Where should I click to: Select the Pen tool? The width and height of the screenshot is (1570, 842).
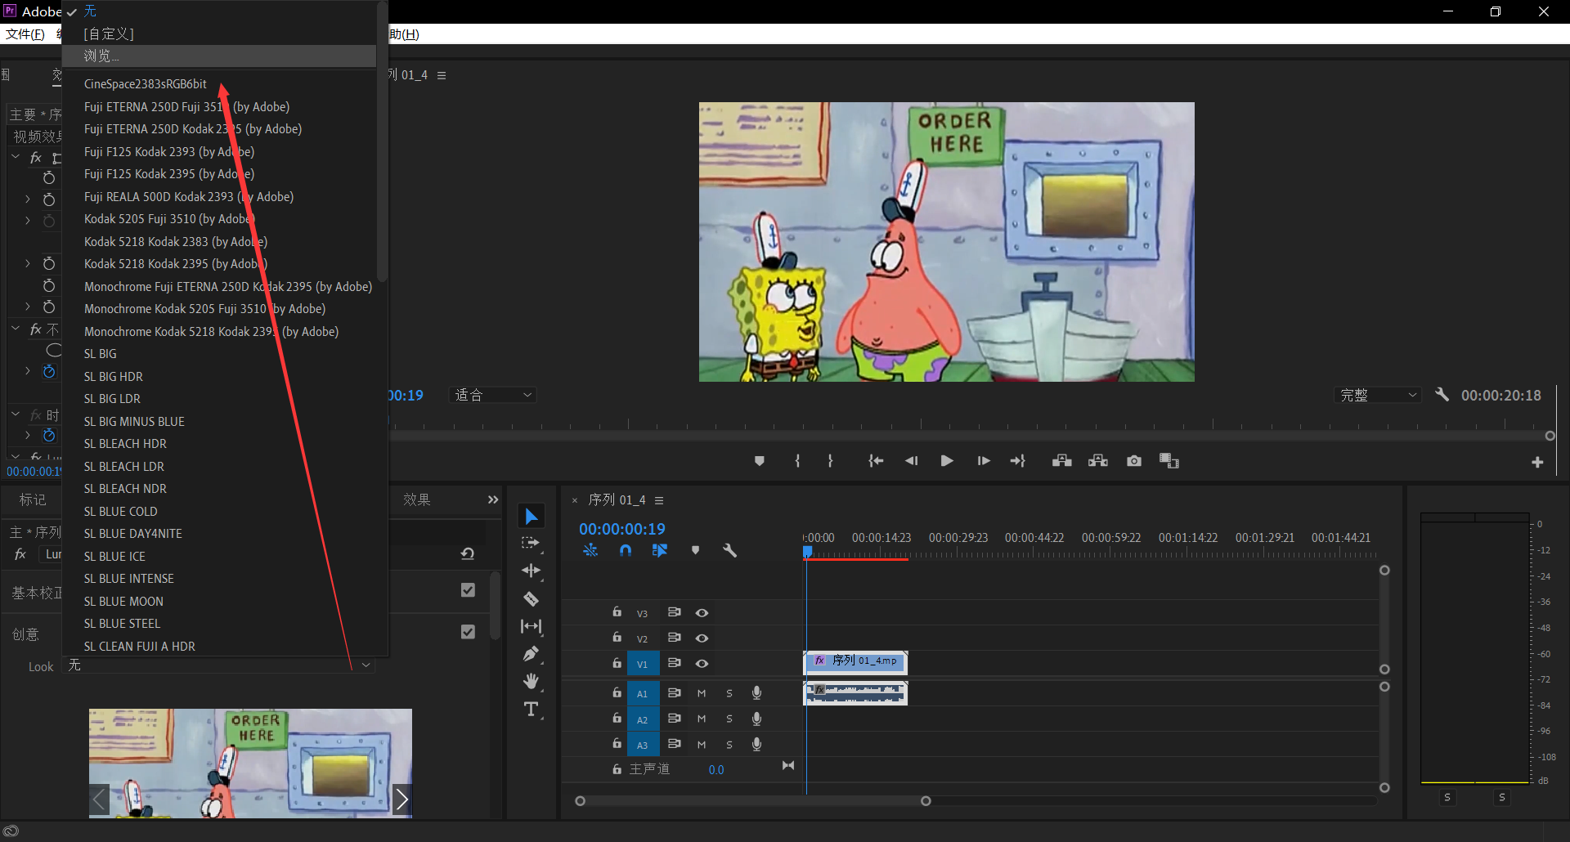point(531,654)
